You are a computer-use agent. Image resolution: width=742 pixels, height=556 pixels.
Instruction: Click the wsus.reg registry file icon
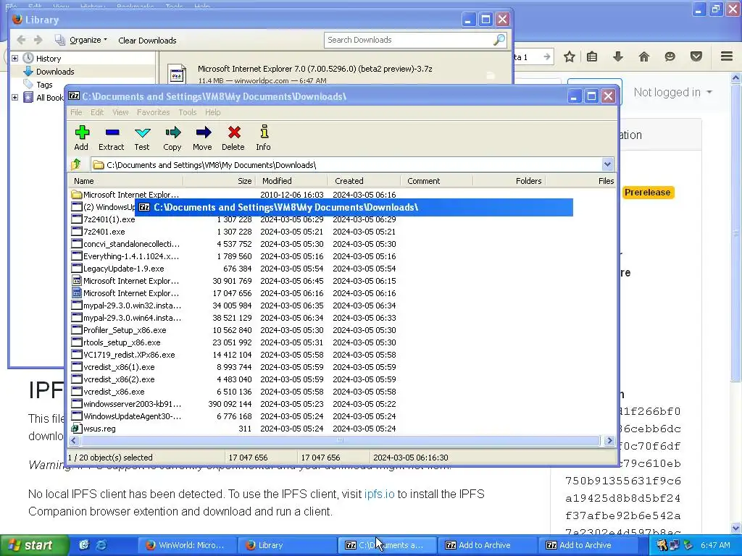(x=76, y=429)
